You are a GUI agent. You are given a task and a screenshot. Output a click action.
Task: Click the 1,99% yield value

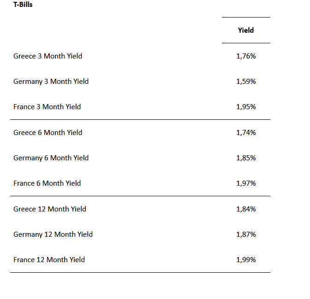click(x=246, y=260)
